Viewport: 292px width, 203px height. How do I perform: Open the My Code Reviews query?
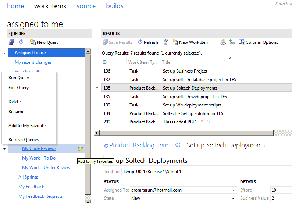click(x=39, y=148)
